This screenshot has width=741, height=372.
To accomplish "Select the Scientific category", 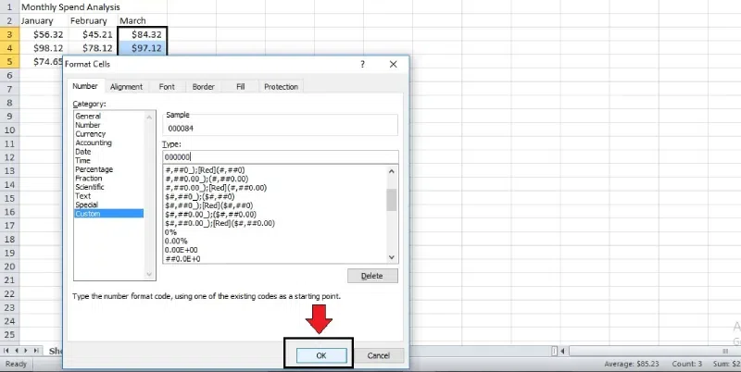I will [90, 187].
